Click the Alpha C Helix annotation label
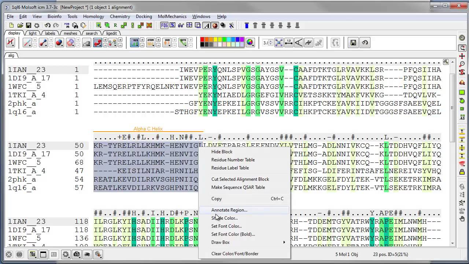This screenshot has height=264, width=469. pos(148,129)
